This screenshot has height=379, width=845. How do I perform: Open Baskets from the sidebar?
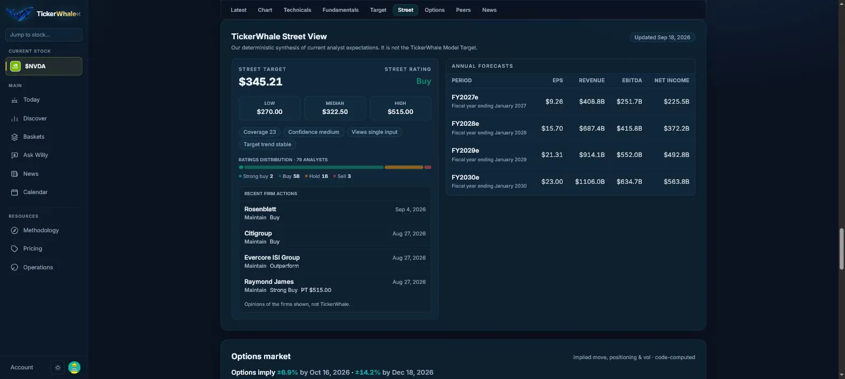44,137
